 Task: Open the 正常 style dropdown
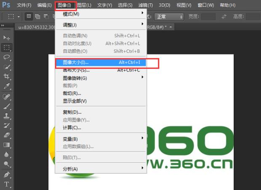169,17
